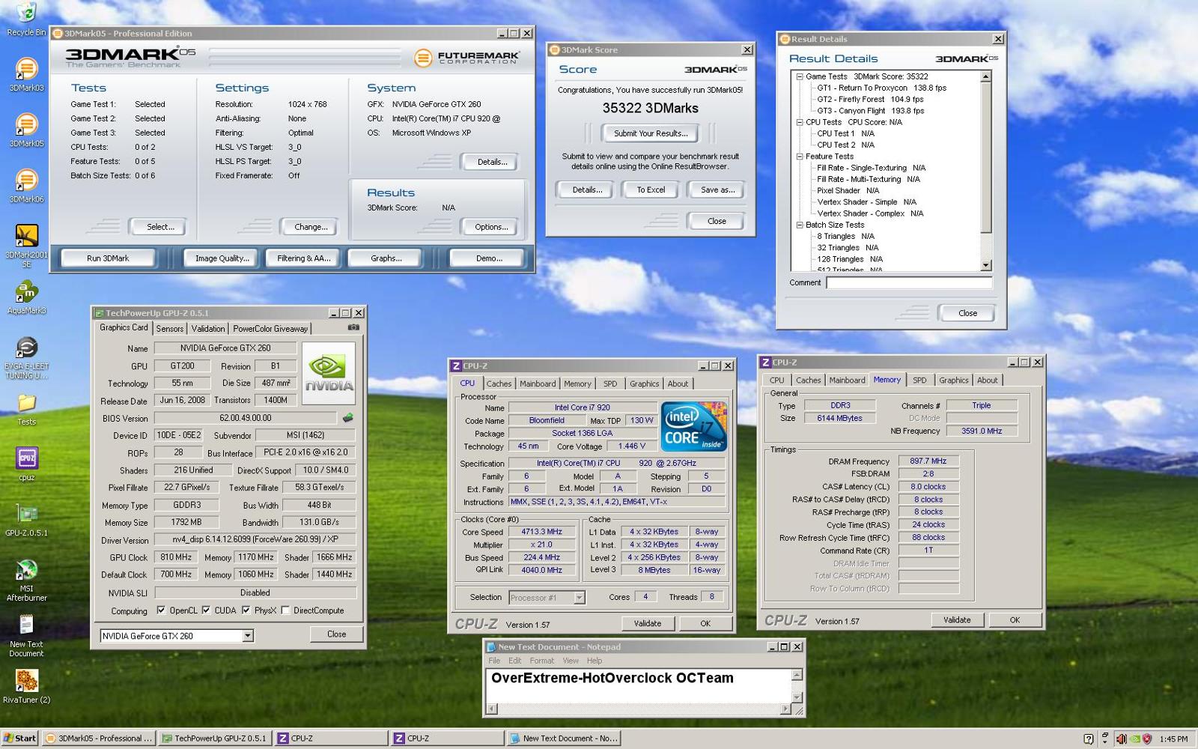Open the Processor #1 selection dropdown

pyautogui.click(x=579, y=598)
